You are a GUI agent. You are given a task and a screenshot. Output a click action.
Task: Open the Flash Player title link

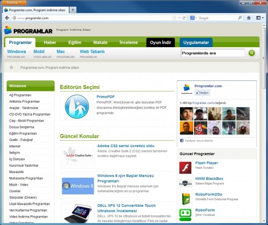click(x=207, y=163)
